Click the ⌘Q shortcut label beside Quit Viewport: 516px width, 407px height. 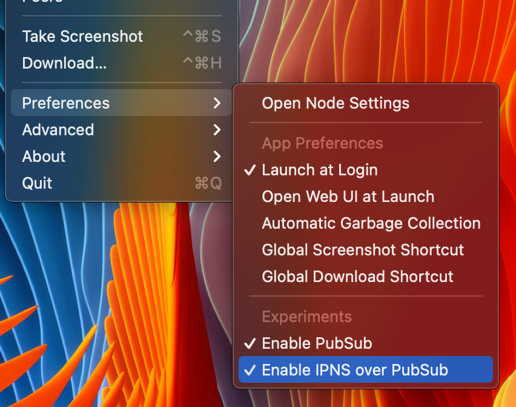tap(208, 183)
